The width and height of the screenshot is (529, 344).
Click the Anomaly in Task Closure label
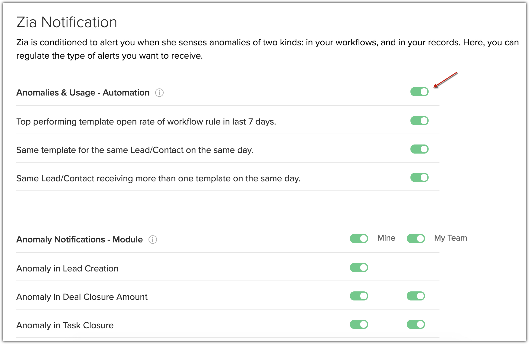pos(65,326)
